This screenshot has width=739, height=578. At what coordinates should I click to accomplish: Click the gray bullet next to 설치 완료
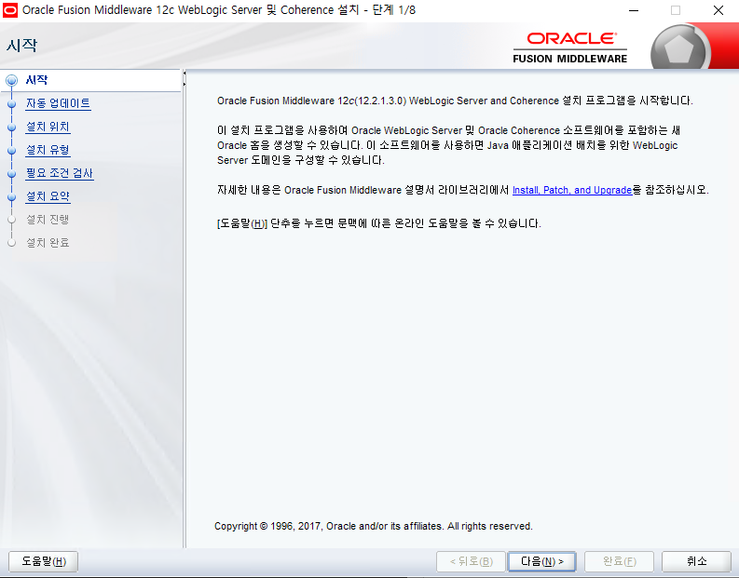coord(12,243)
